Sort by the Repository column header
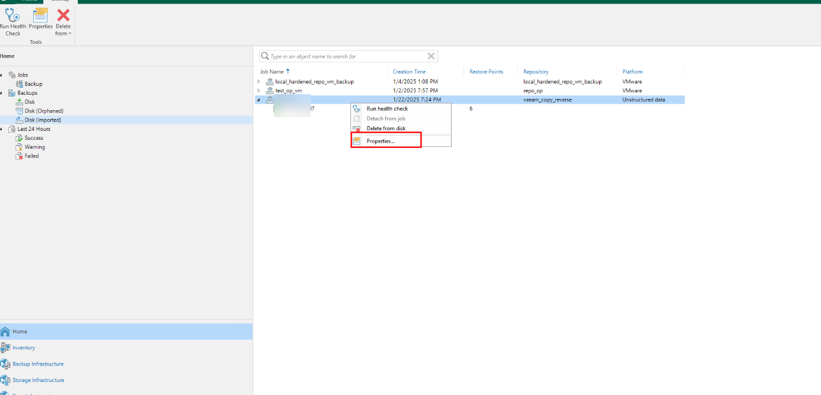 (536, 72)
